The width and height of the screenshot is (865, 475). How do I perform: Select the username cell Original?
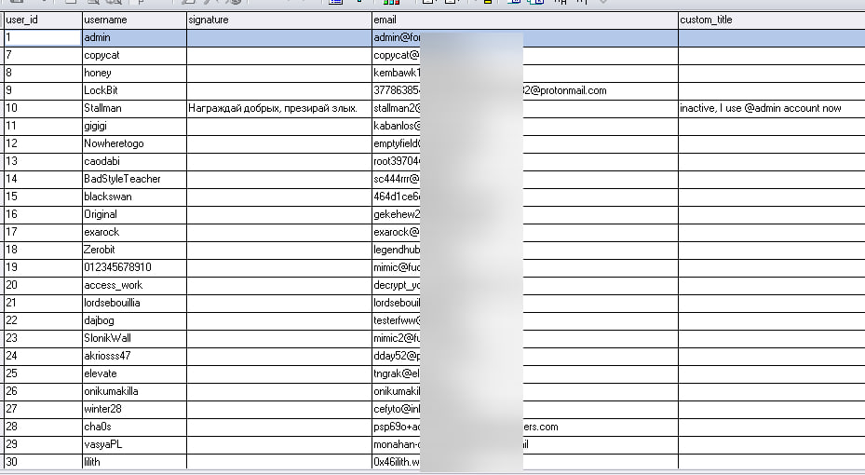pyautogui.click(x=135, y=214)
